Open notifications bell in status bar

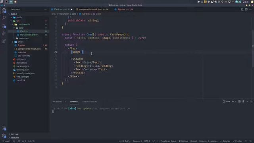(x=250, y=141)
